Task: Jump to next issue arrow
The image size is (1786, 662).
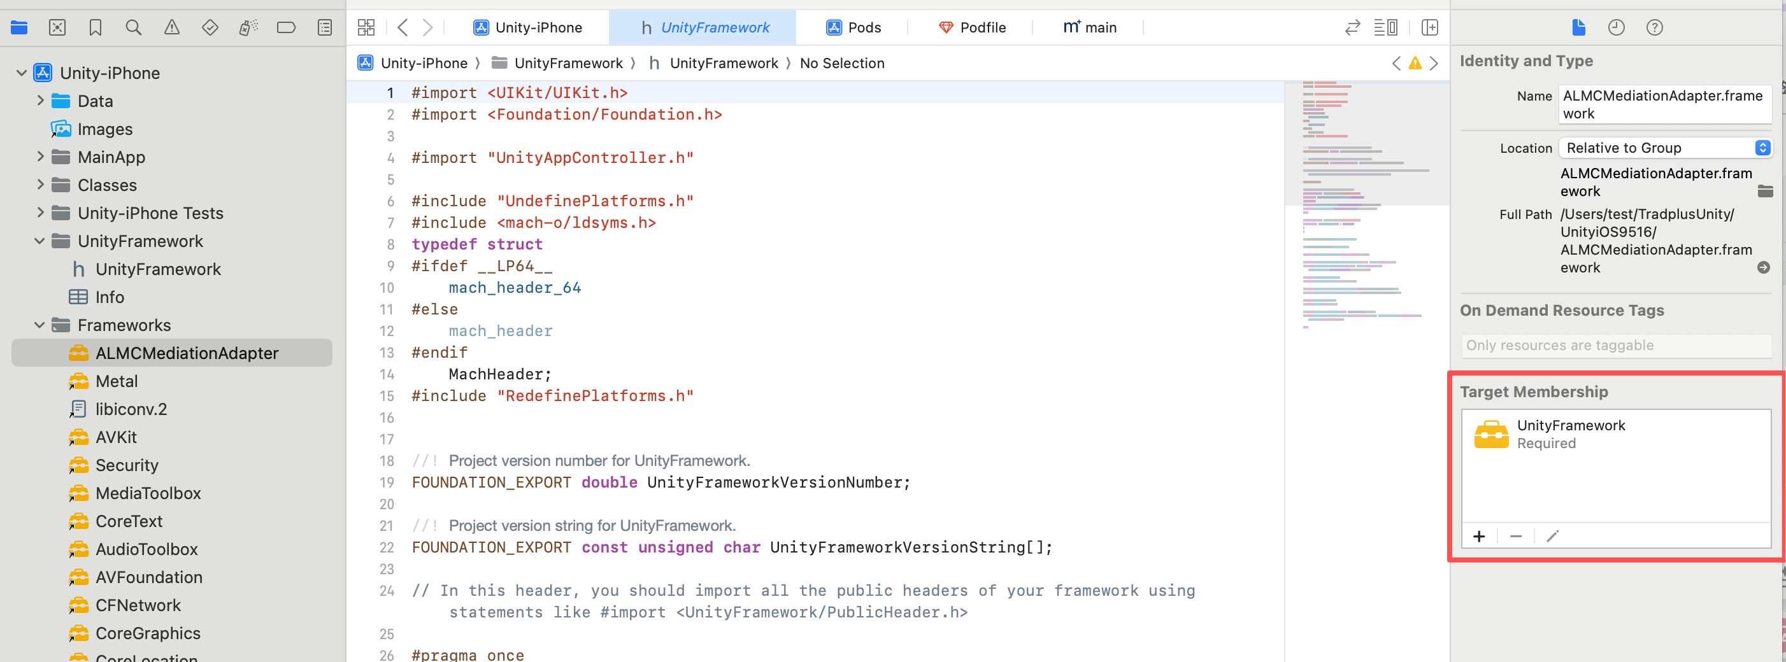Action: pyautogui.click(x=1434, y=64)
